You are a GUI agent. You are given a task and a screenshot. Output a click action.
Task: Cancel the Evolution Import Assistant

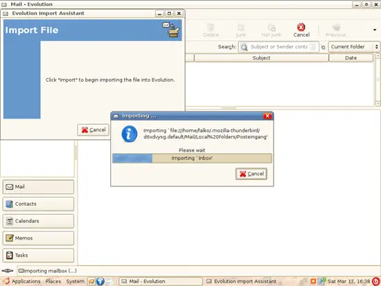[x=94, y=129]
